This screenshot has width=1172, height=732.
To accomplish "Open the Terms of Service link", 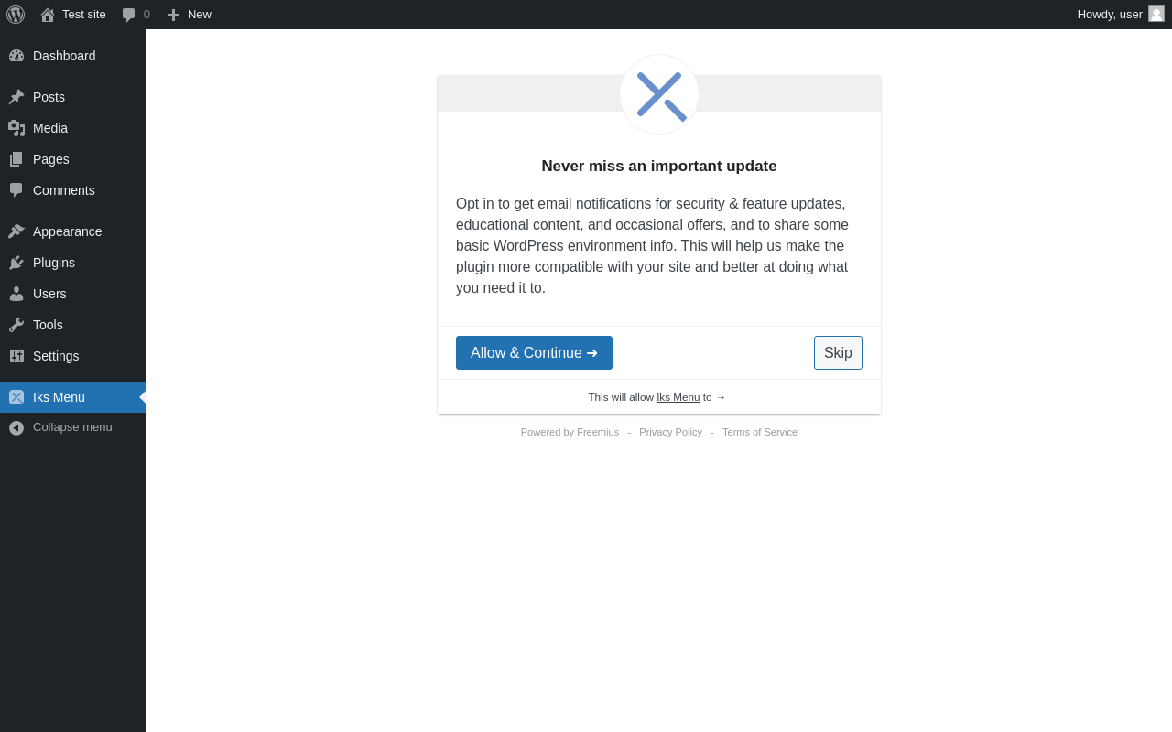I will pyautogui.click(x=760, y=432).
